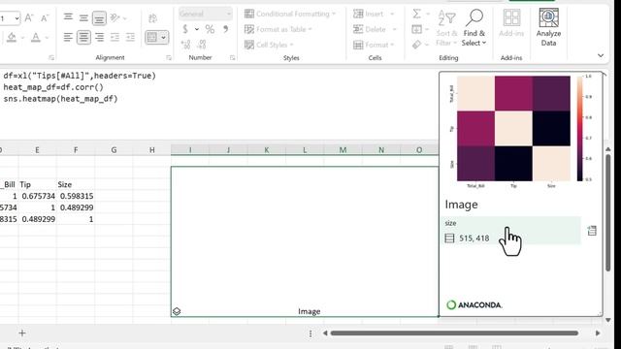Open Number Format General combo box

tap(205, 14)
